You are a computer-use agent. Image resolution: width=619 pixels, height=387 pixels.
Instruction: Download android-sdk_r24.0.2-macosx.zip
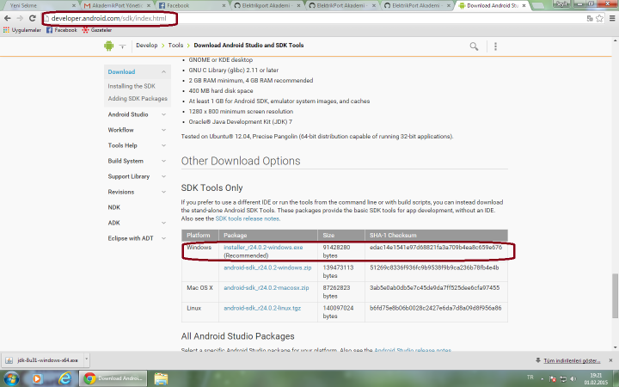point(266,288)
